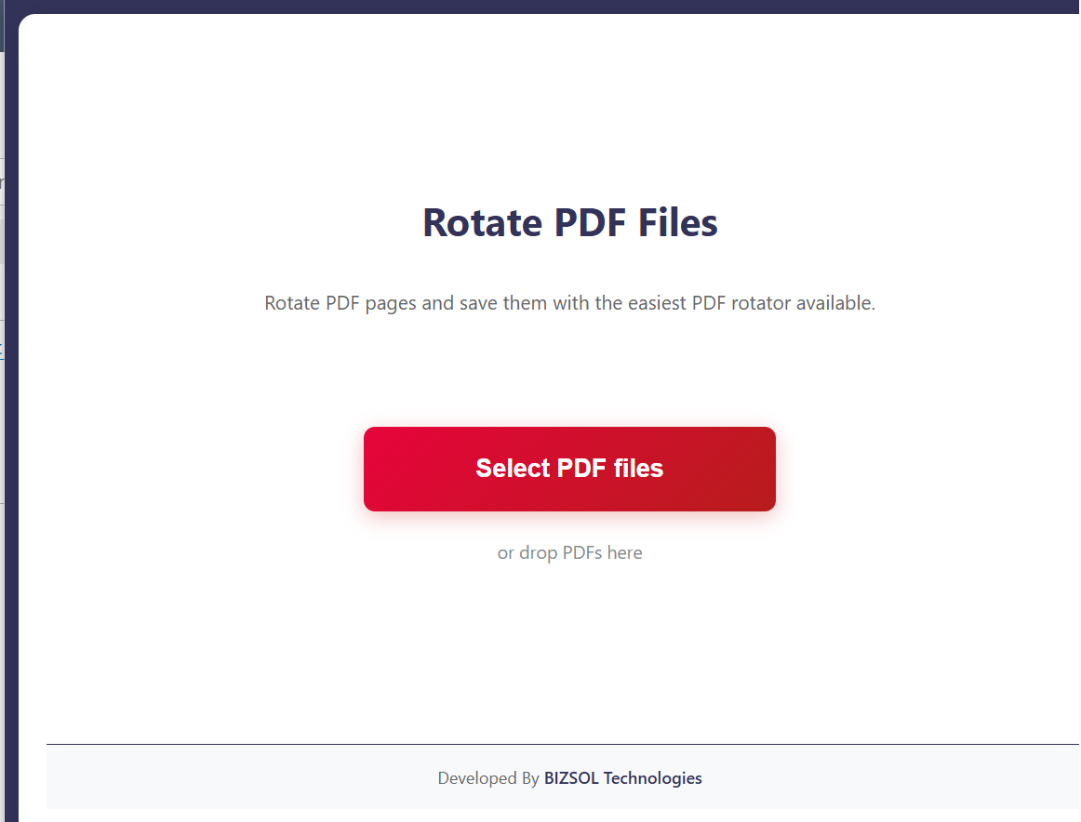Click the Select PDF files button

click(x=569, y=469)
